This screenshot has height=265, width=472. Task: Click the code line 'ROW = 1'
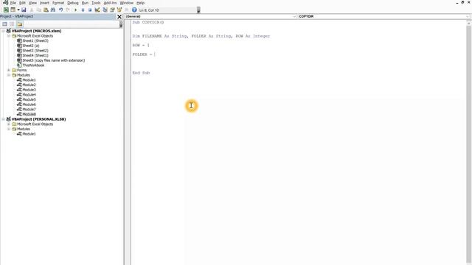tap(141, 45)
